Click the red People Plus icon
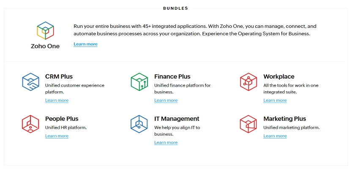Image resolution: width=355 pixels, height=169 pixels. pyautogui.click(x=30, y=124)
